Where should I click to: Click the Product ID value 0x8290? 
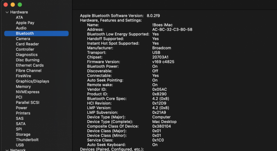tap(159, 94)
